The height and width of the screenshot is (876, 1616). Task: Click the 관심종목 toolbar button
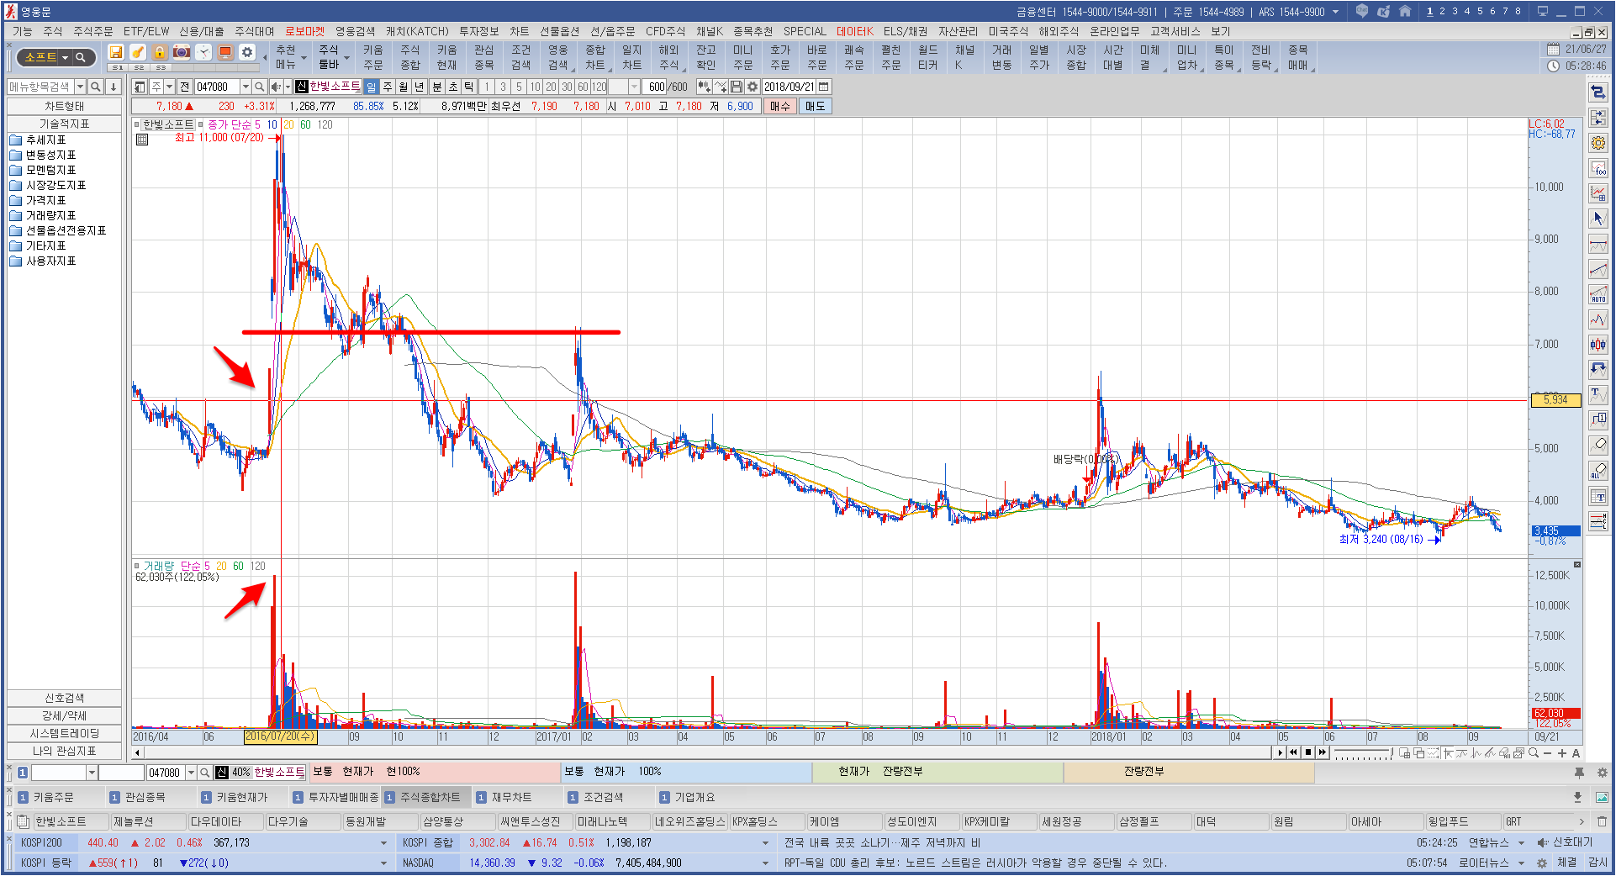(x=484, y=57)
